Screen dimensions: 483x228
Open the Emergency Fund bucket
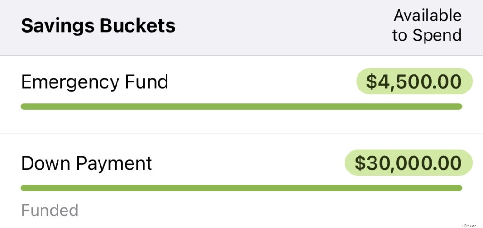95,82
